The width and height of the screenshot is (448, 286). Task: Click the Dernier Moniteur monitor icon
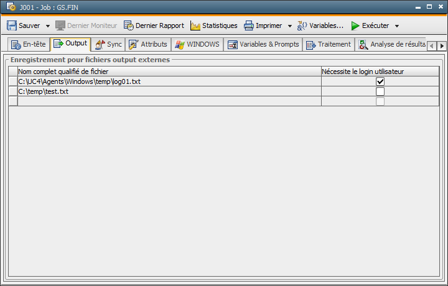pyautogui.click(x=60, y=25)
